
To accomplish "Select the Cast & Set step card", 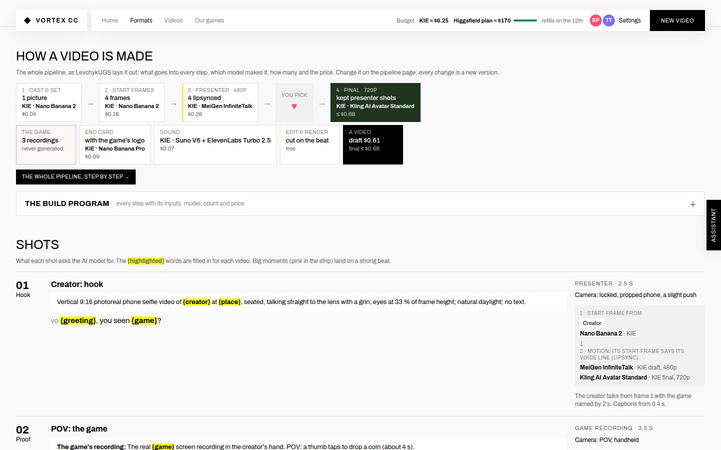I will 49,102.
